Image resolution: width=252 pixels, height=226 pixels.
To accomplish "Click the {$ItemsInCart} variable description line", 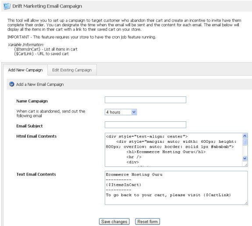I will tap(46, 49).
